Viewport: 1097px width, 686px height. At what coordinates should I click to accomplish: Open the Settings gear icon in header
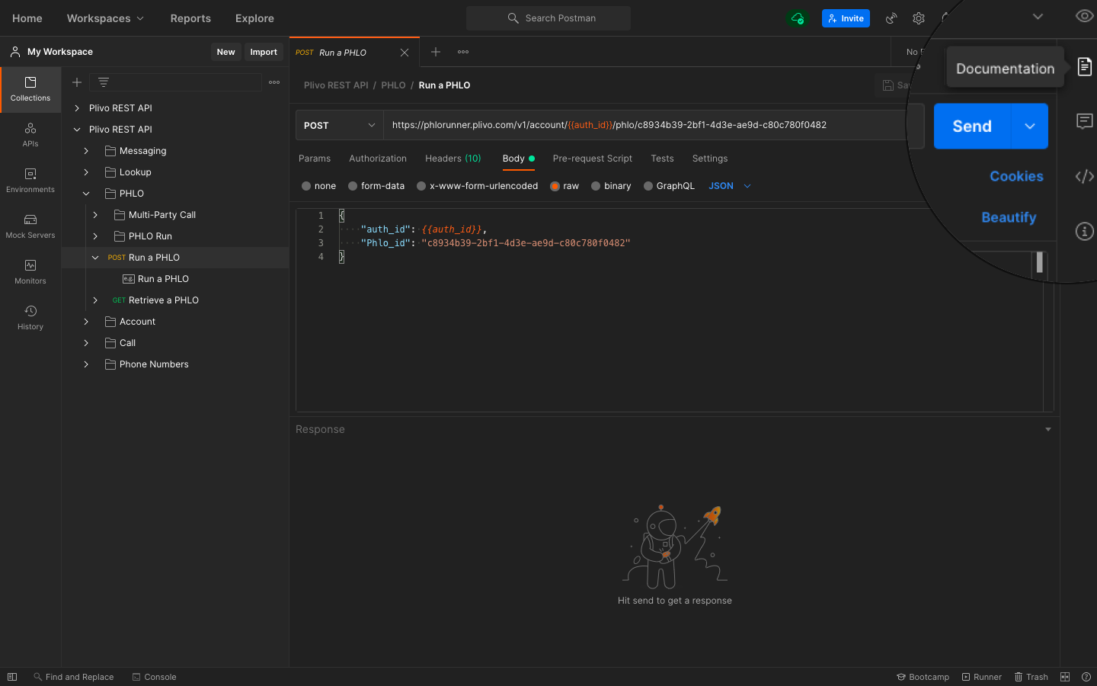click(x=919, y=18)
